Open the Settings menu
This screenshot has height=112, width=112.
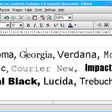50,10
